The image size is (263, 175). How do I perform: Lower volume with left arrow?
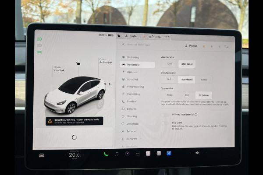190,153
